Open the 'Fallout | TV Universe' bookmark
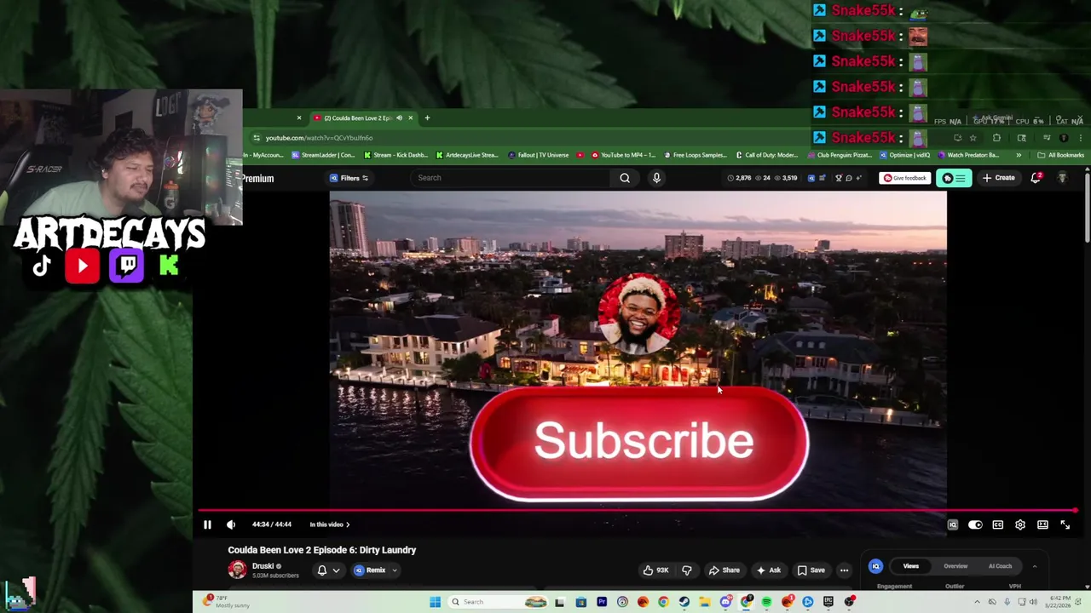The width and height of the screenshot is (1091, 613). point(538,155)
